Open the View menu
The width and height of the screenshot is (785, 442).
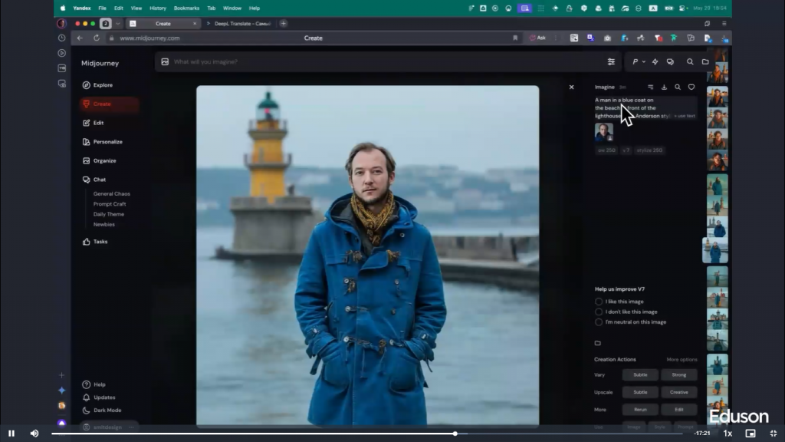[x=136, y=8]
